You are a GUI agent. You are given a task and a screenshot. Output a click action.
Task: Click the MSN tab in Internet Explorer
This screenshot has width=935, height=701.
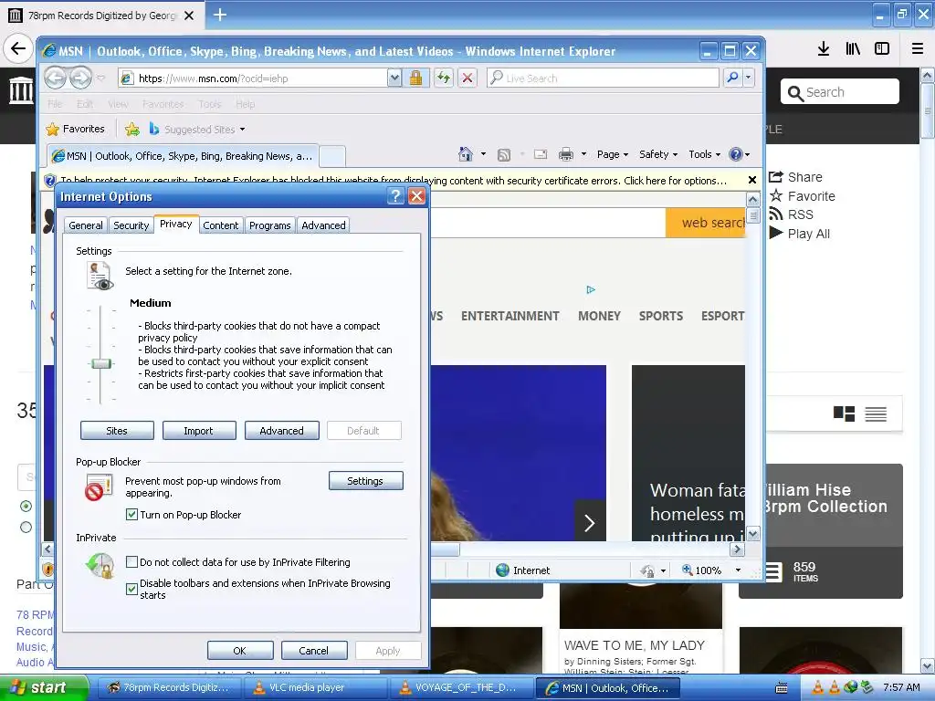click(183, 156)
